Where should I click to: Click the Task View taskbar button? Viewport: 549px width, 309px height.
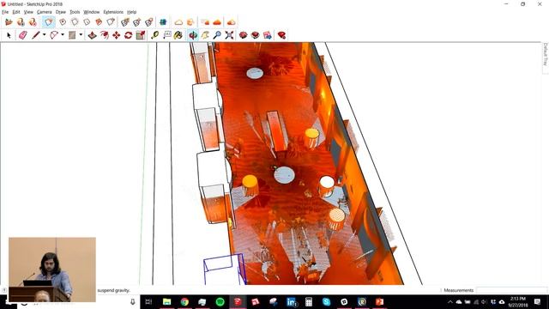[148, 301]
